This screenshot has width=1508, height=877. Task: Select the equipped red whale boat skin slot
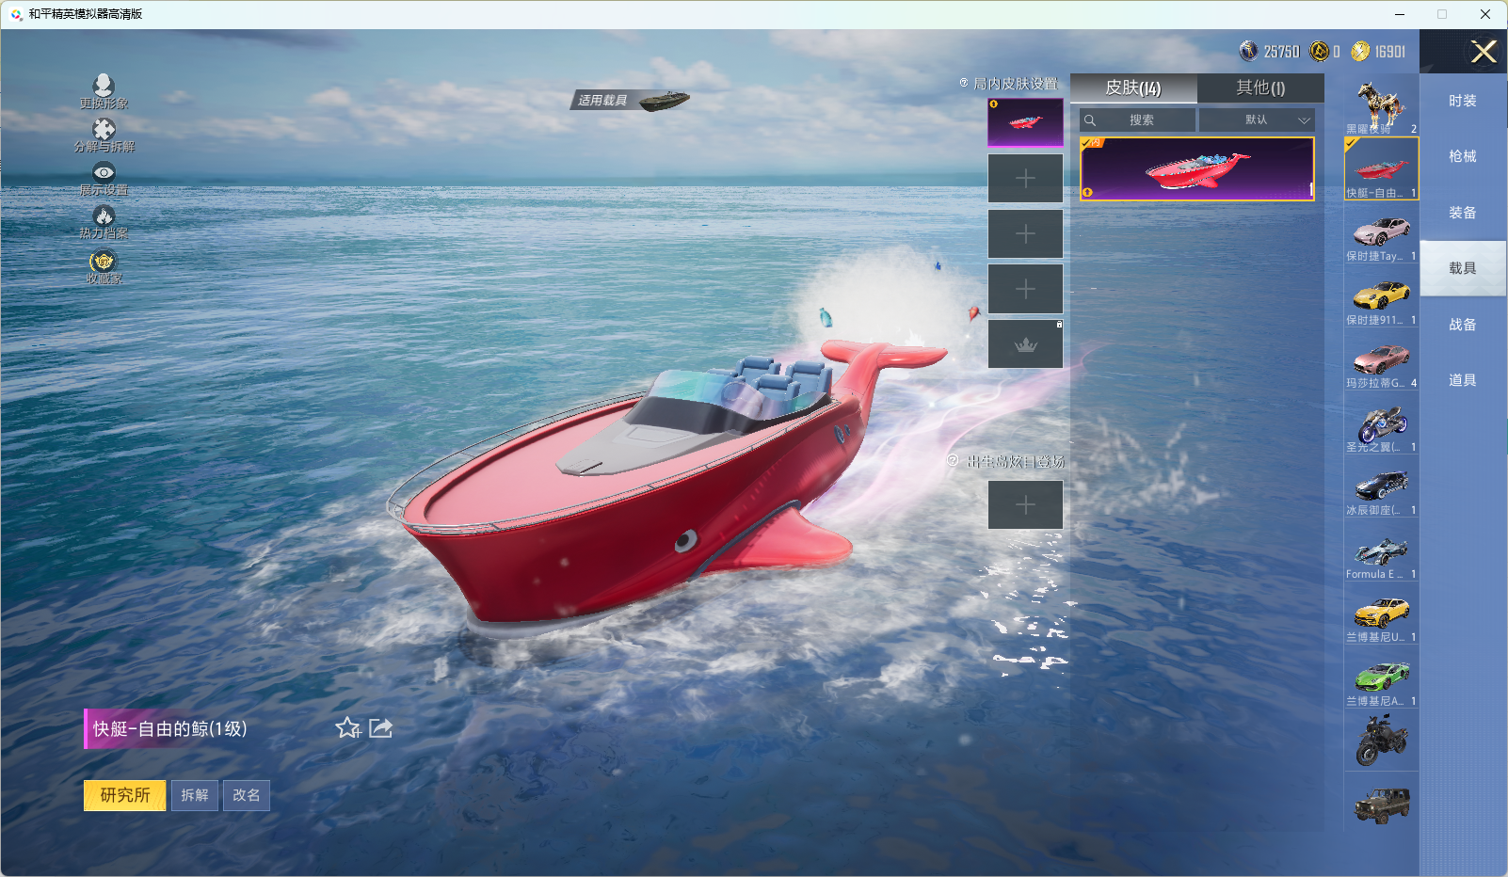(1025, 122)
